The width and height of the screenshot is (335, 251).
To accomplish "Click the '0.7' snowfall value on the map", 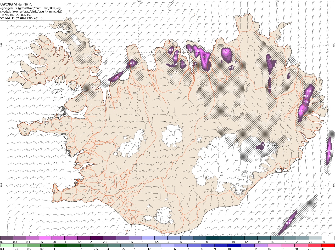I will 226,52.
